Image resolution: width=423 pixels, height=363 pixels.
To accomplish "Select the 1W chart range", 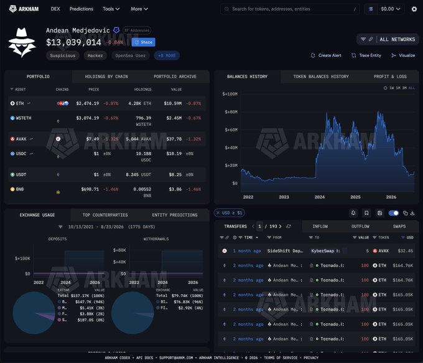I will (x=392, y=88).
